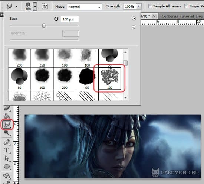204x184 pixels.
Task: Select the speckled brush sized 100
Action: (x=110, y=78)
